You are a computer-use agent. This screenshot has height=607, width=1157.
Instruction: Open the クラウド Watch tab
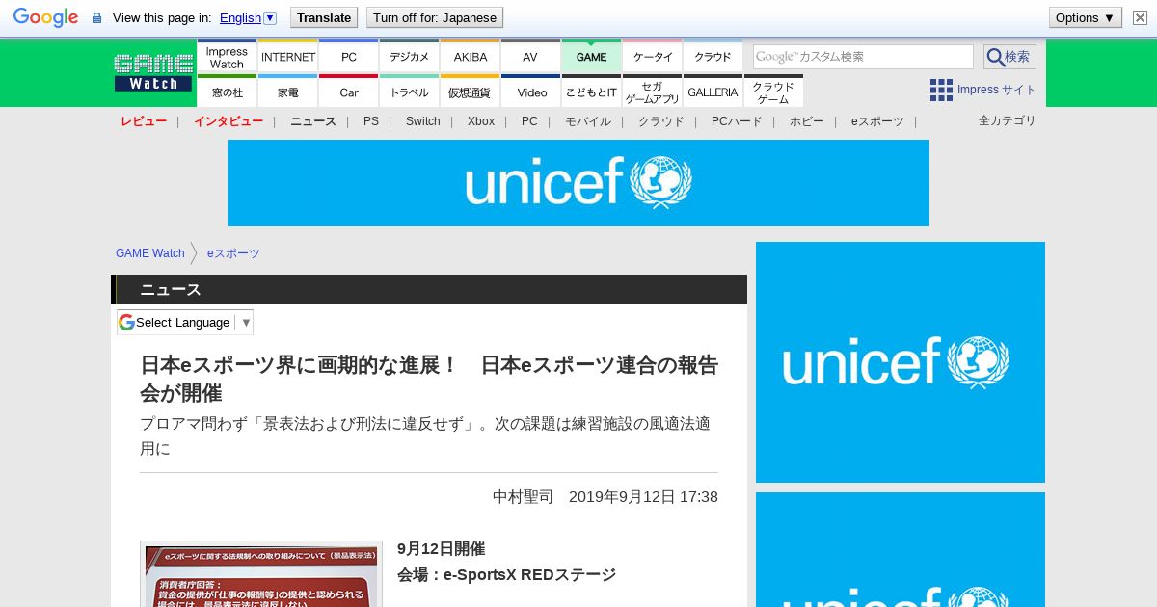(713, 57)
